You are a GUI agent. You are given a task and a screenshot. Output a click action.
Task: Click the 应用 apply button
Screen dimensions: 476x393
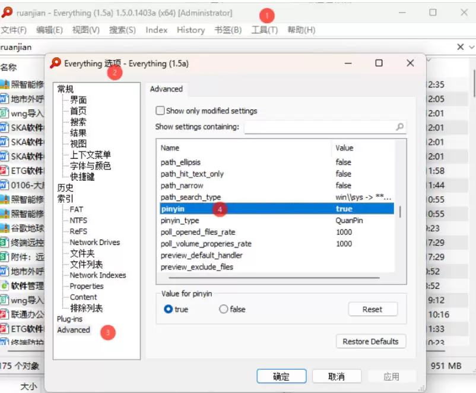tap(391, 376)
